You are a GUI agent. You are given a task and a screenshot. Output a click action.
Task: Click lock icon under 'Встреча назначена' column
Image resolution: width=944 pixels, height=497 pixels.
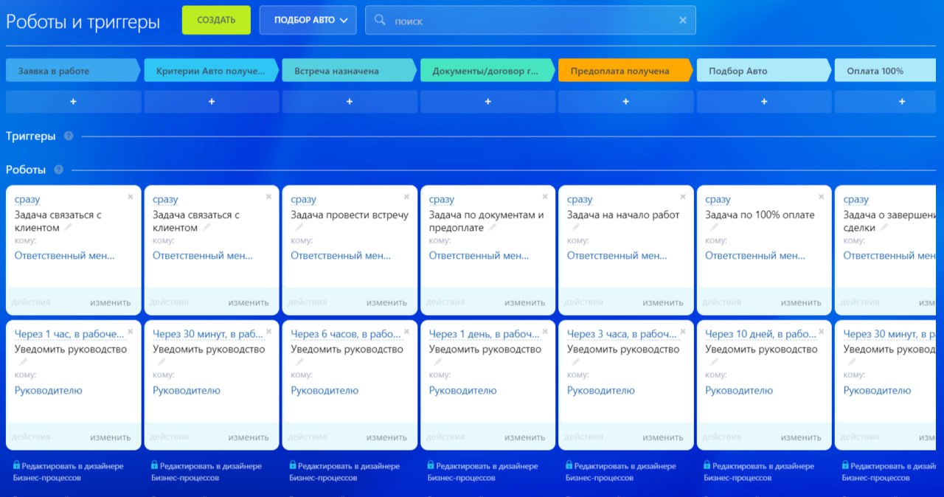click(x=293, y=465)
